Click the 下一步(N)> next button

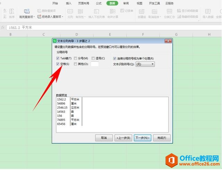tap(143, 138)
